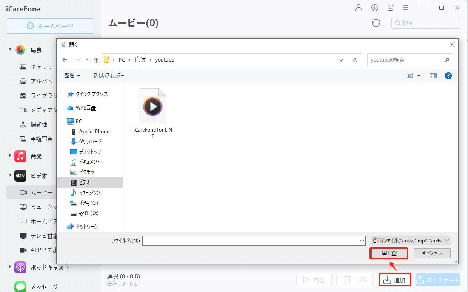Close the 開く file dialog
The width and height of the screenshot is (468, 292).
(451, 45)
